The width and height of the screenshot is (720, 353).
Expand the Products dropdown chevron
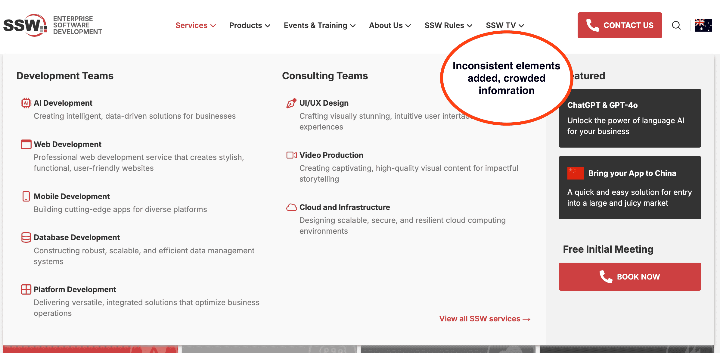click(x=267, y=26)
